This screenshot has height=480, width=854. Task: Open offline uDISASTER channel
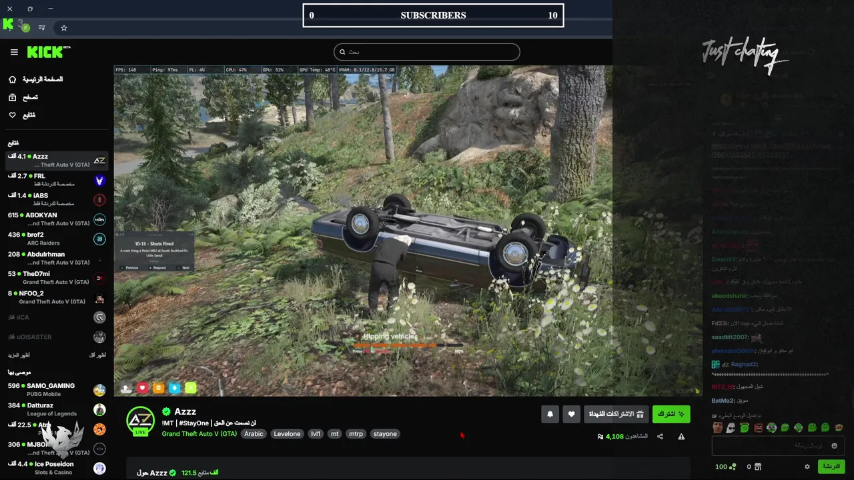[x=56, y=337]
